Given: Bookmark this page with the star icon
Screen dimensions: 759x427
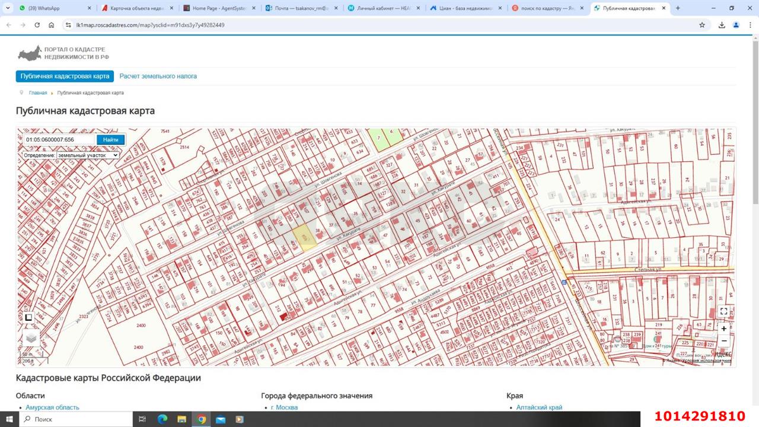Looking at the screenshot, I should click(702, 25).
